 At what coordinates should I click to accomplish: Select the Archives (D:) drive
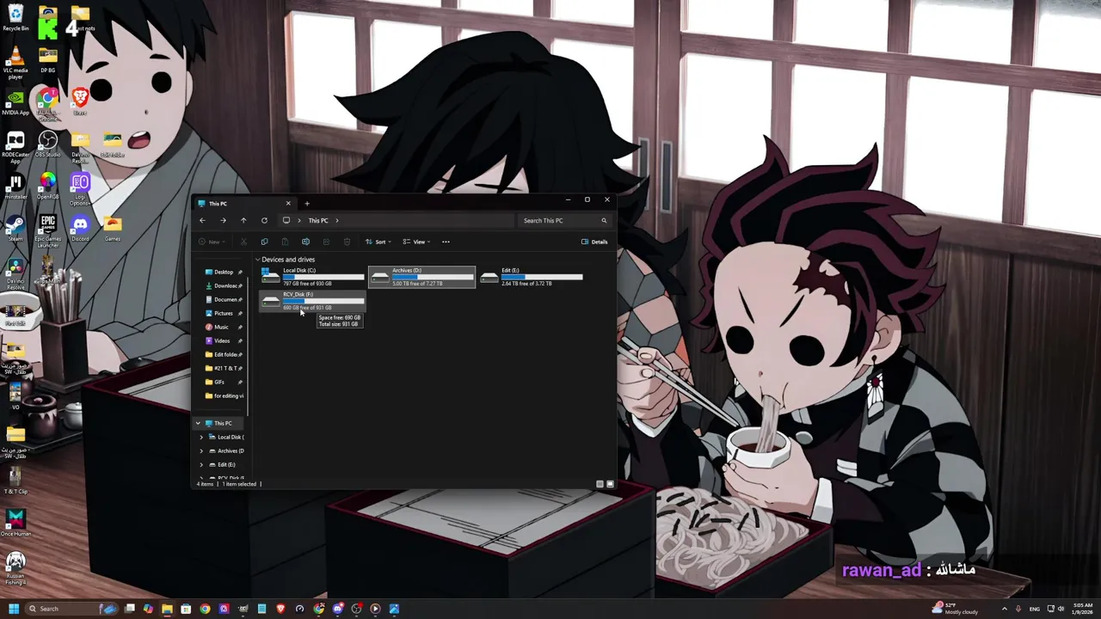click(x=422, y=276)
